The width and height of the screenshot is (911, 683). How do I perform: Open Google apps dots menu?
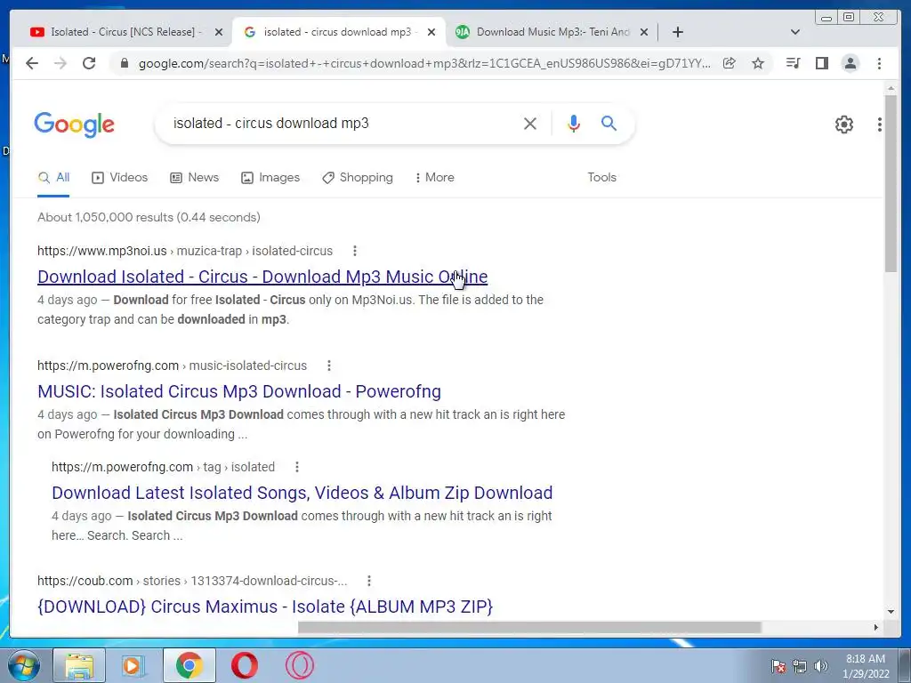point(880,125)
